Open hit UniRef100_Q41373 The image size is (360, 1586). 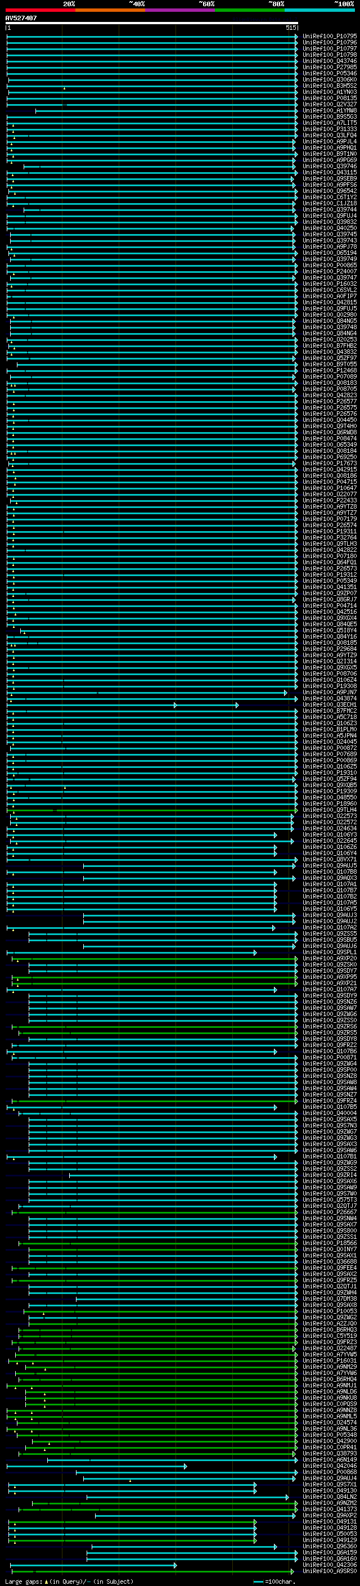330,1509
